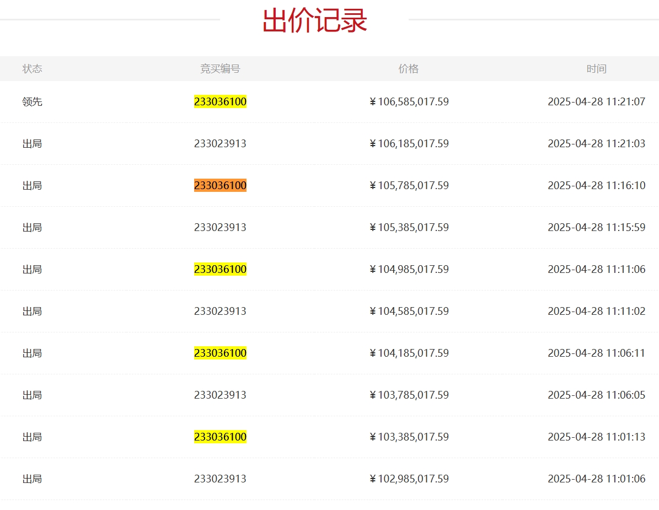The height and width of the screenshot is (510, 659).
Task: Click the price ¥106,585,017.59
Action: click(409, 101)
